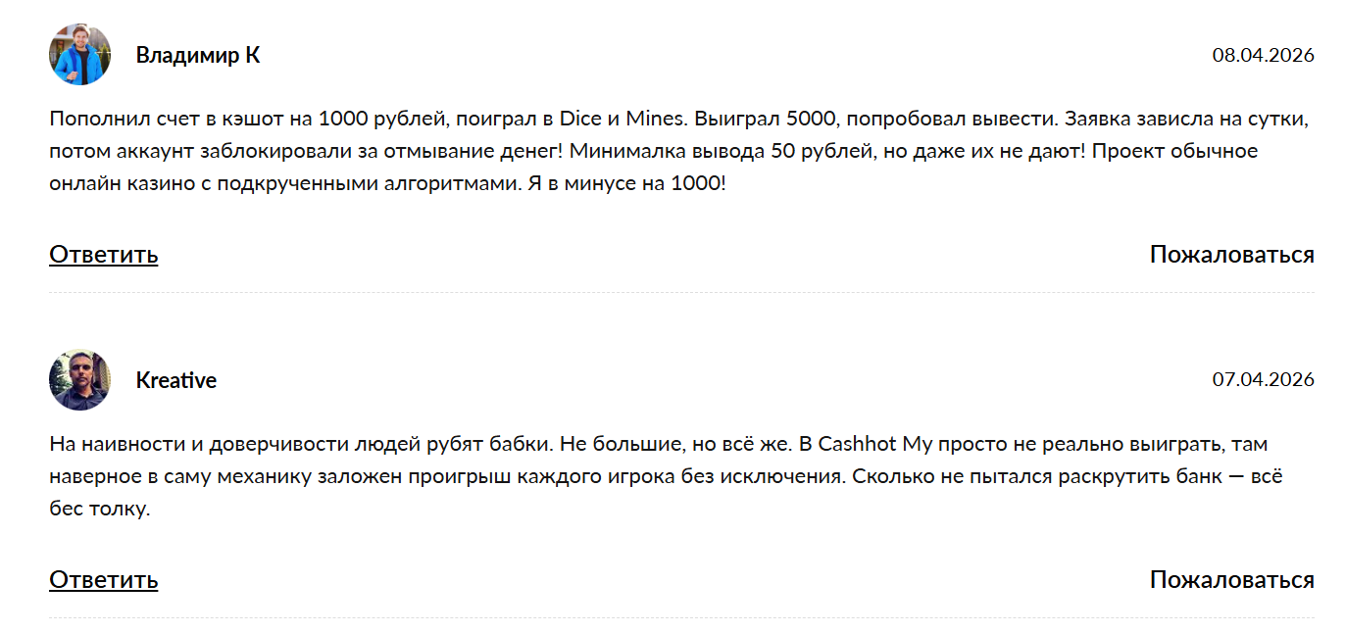Screen dimensions: 1345x633
Task: Report Владимир К's review via Пожаловаться
Action: [x=1232, y=254]
